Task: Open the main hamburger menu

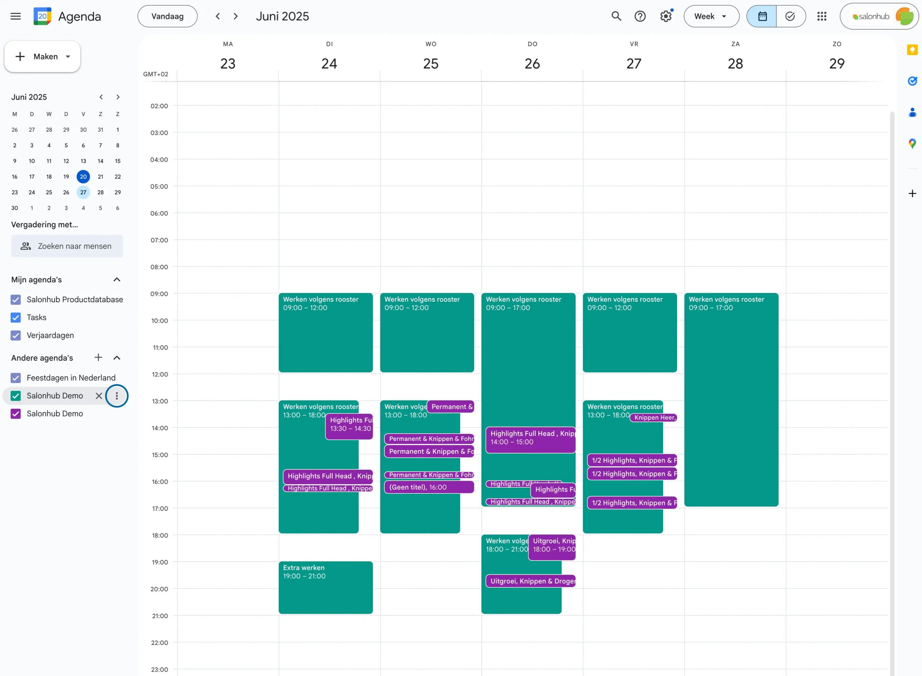Action: pos(15,16)
